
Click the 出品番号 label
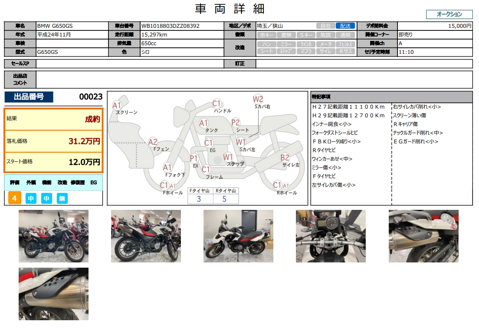pyautogui.click(x=29, y=96)
